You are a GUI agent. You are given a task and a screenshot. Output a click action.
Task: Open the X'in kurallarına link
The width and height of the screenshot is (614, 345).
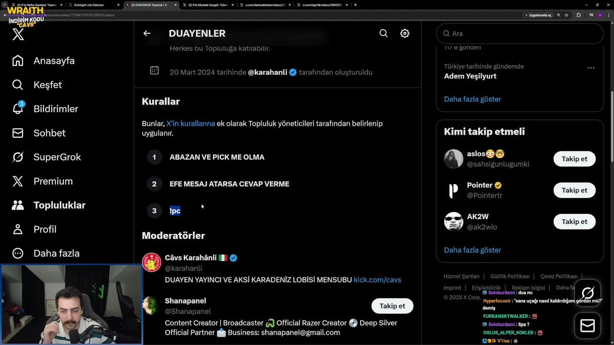click(x=190, y=124)
